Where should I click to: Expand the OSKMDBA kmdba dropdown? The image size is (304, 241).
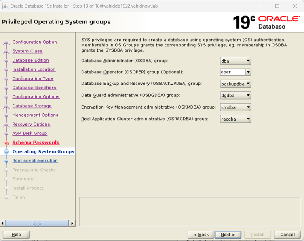tap(236, 107)
